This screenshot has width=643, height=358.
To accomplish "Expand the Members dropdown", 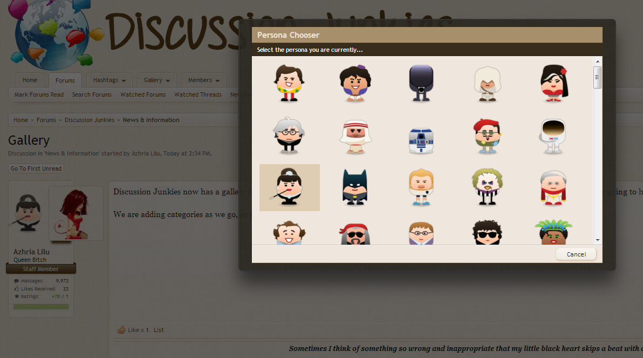I will [204, 80].
